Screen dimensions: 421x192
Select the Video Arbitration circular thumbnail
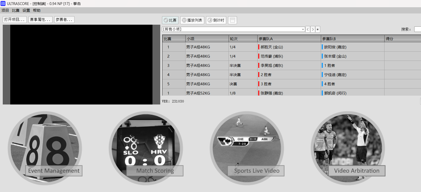[348, 148]
